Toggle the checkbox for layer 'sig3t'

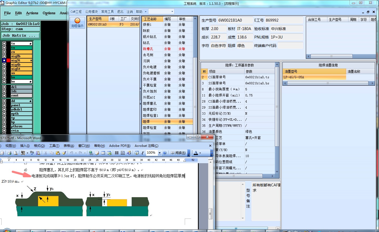(x=4, y=60)
